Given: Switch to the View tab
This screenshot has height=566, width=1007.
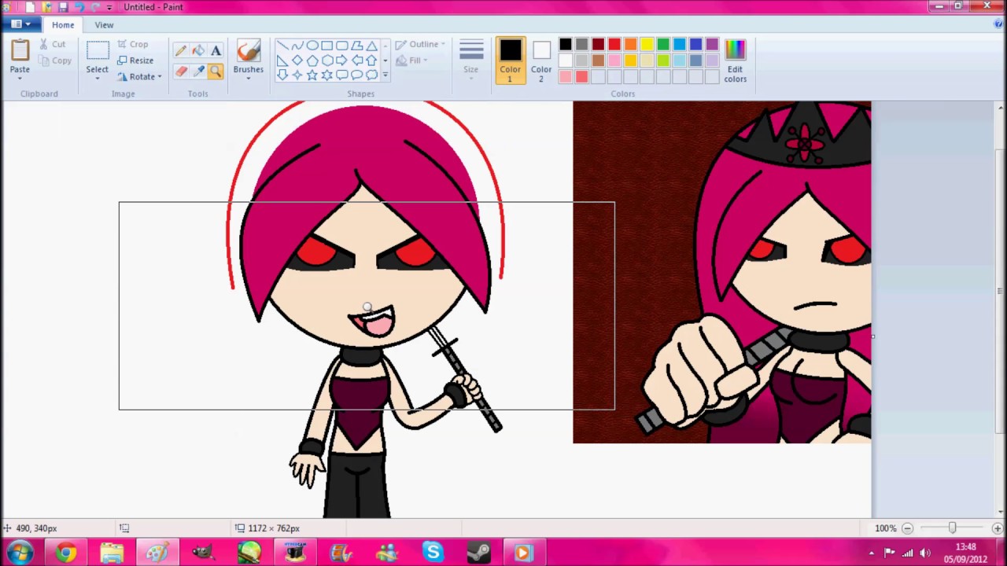Looking at the screenshot, I should [104, 24].
